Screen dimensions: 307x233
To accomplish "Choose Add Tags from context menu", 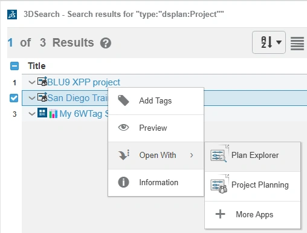I will tap(156, 101).
